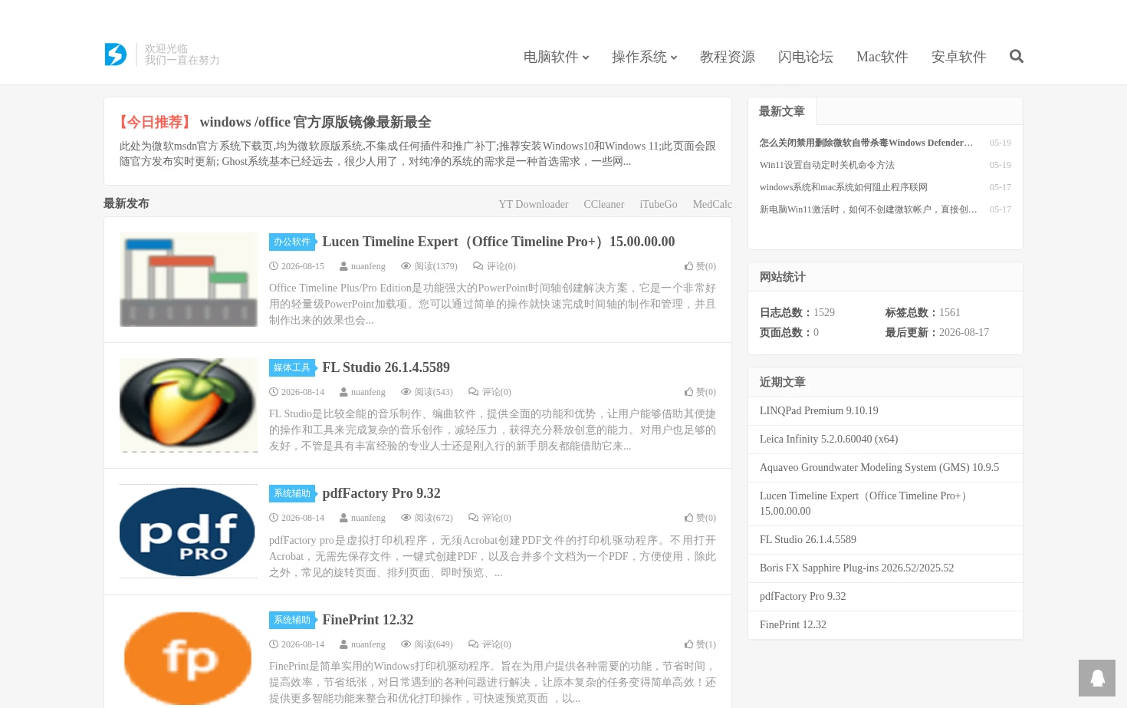Open 系统辅助 tag on FinePrint post
Screen dimensions: 1127x708
tap(292, 620)
